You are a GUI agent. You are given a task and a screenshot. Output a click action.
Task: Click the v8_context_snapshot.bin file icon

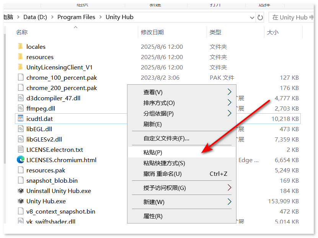pos(21,211)
